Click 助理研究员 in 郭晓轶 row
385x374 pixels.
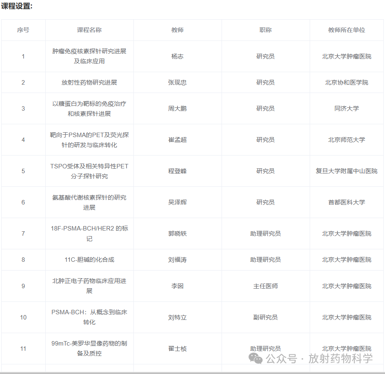(266, 233)
